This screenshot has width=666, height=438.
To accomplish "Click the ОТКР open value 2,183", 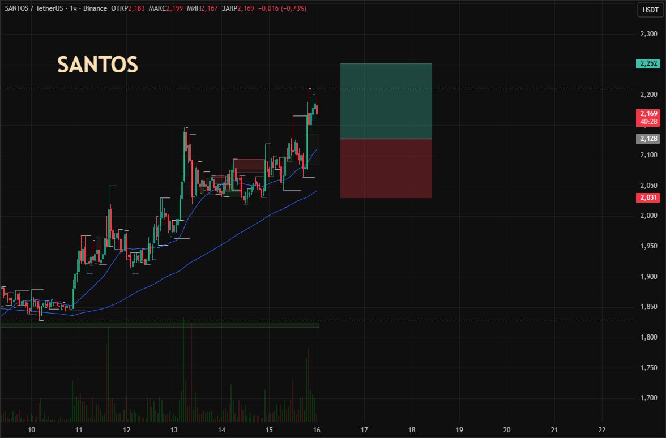I will pyautogui.click(x=136, y=9).
